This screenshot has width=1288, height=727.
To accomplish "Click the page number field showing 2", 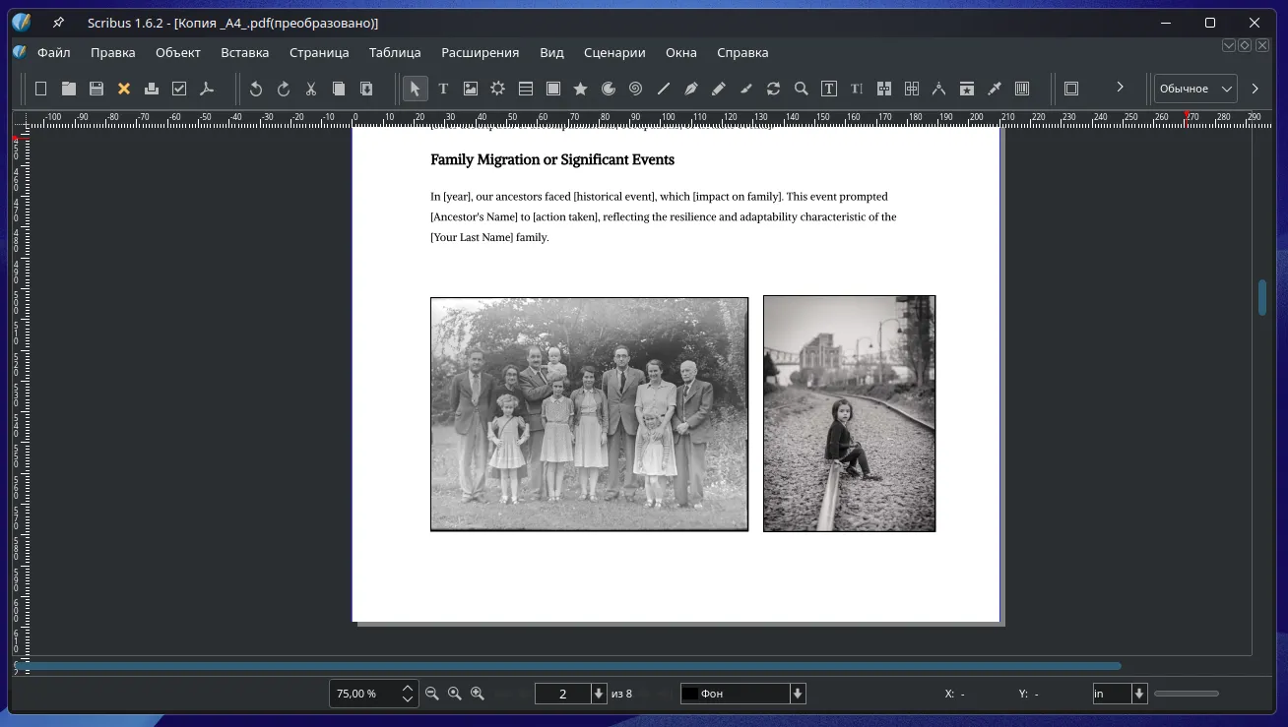I will point(562,694).
